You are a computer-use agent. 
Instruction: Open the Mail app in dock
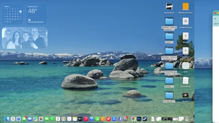(30, 119)
